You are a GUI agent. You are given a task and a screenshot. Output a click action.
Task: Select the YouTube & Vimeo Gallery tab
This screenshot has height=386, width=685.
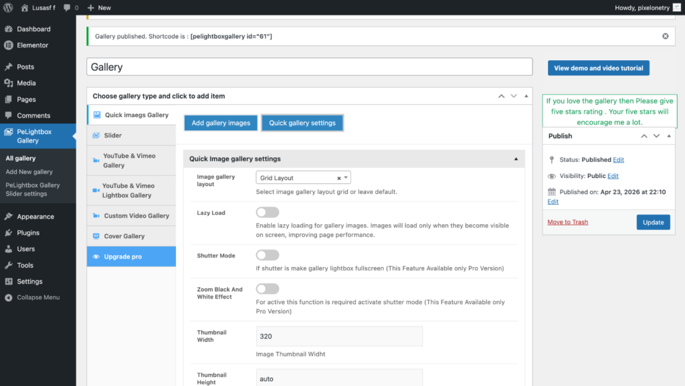pos(128,161)
